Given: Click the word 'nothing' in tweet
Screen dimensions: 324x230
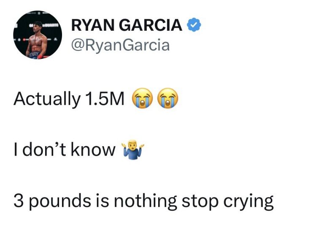Looking at the screenshot, I should click(x=145, y=201).
